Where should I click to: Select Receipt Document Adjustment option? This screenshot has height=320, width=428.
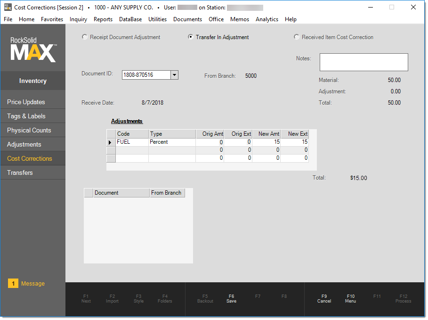[121, 37]
